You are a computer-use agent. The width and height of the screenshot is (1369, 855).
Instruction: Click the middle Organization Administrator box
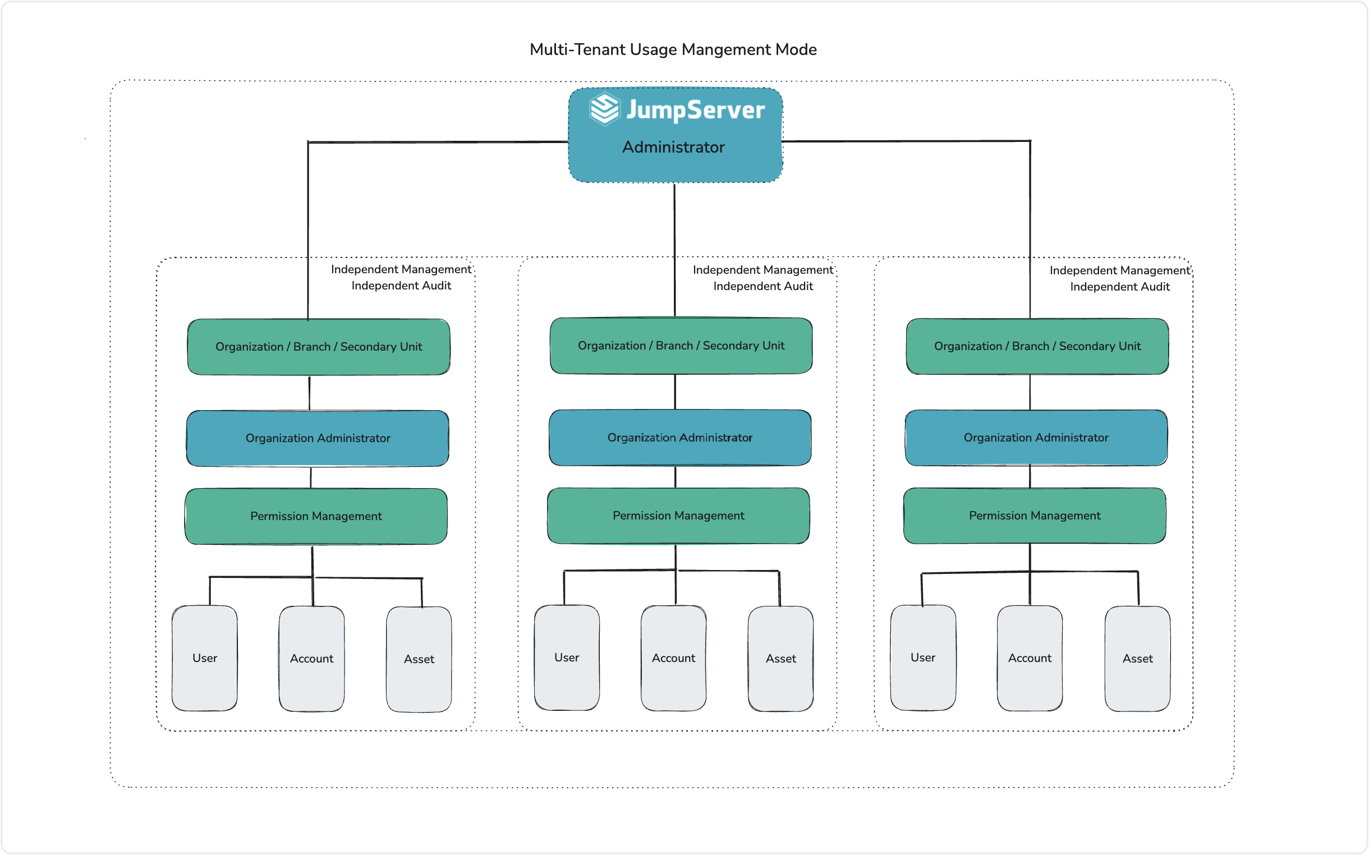click(679, 438)
